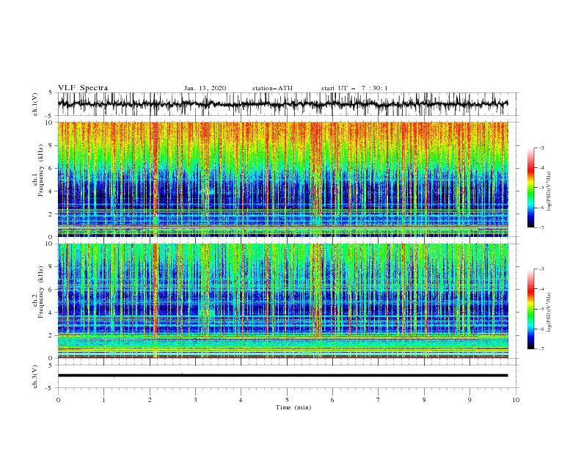
Task: Click time axis tick label "6"
Action: point(332,400)
